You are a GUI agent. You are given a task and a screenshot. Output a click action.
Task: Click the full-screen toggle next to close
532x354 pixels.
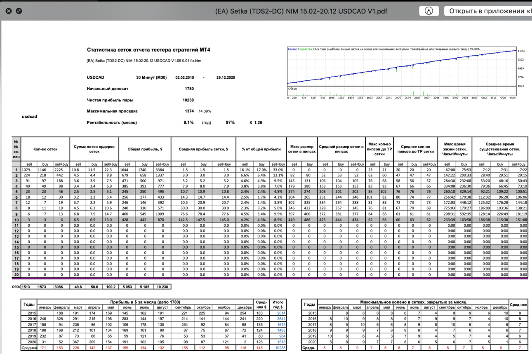coord(19,11)
